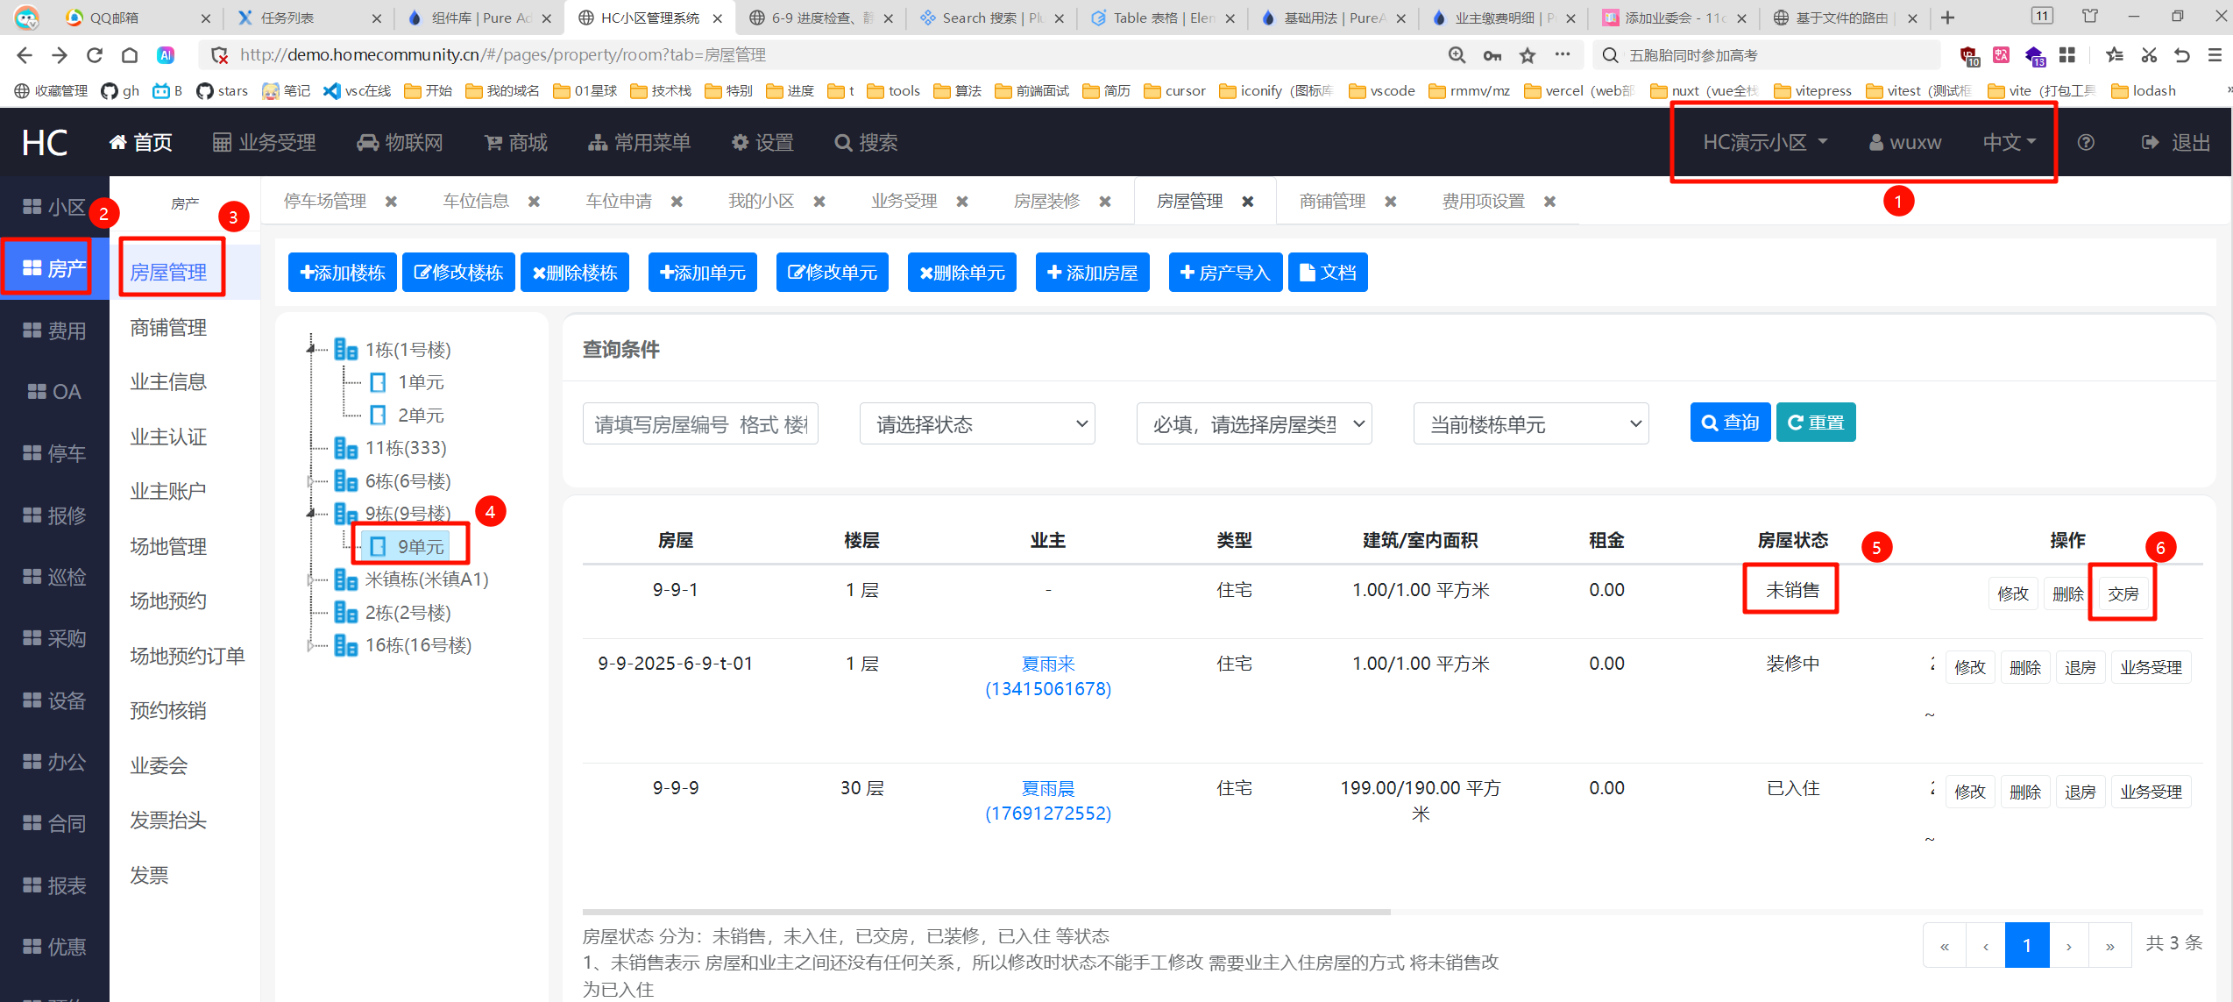The width and height of the screenshot is (2233, 1002).
Task: Select 停车 in the left sidebar
Action: coord(54,453)
